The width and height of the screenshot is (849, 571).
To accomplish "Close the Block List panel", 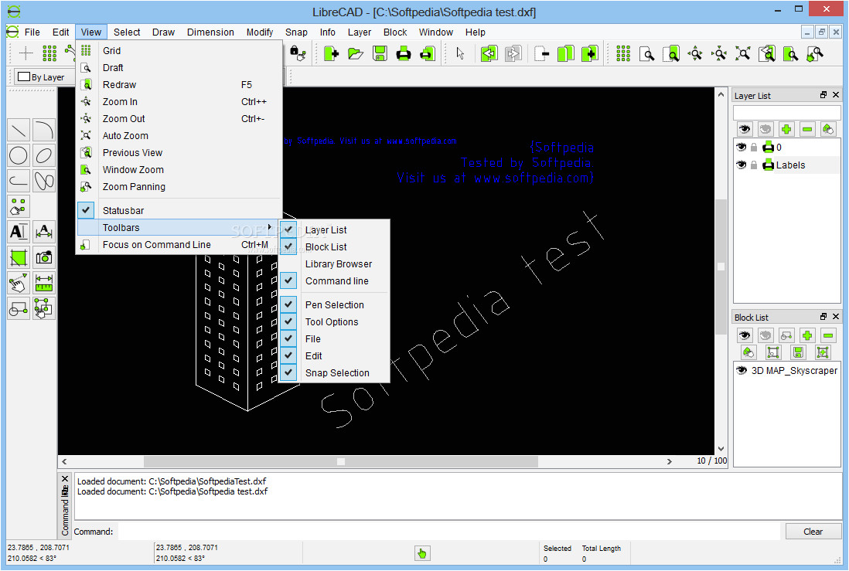I will click(835, 317).
